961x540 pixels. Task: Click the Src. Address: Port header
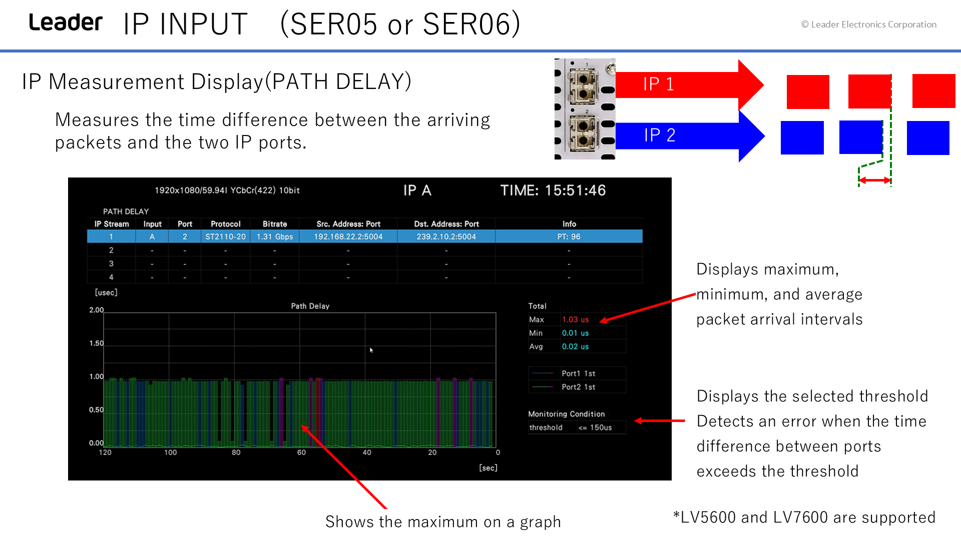348,224
